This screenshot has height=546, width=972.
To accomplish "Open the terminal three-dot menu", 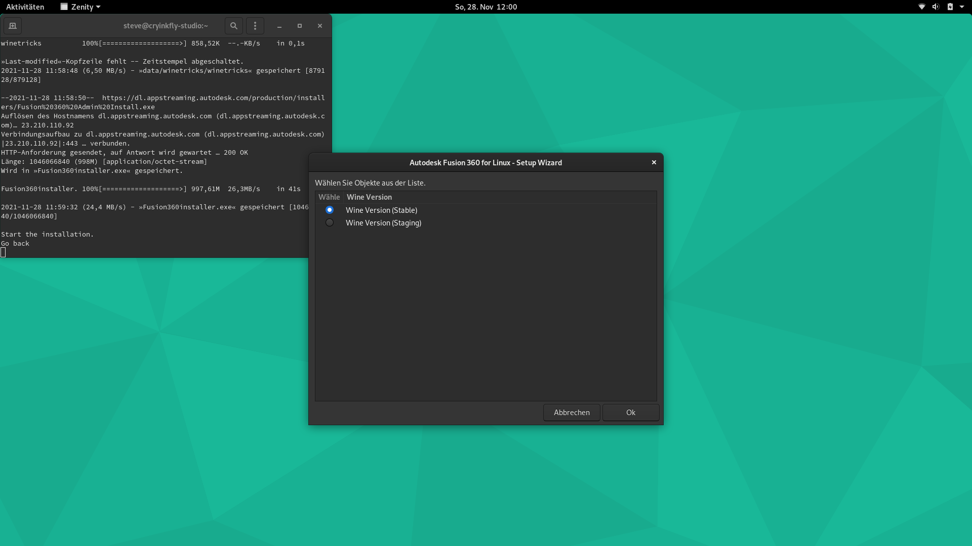I will tap(255, 26).
